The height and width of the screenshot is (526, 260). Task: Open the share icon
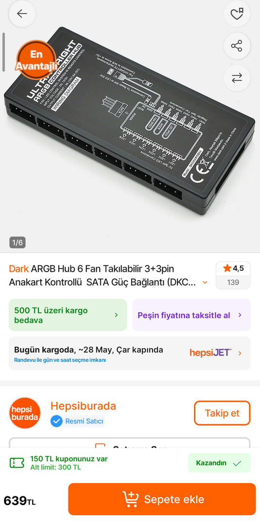pyautogui.click(x=237, y=46)
